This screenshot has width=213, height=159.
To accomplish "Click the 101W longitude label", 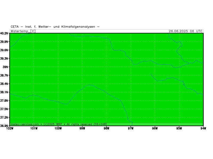I will (x=34, y=129).
